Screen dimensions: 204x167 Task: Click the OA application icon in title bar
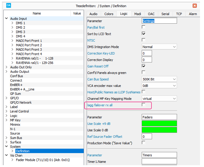(8, 6)
